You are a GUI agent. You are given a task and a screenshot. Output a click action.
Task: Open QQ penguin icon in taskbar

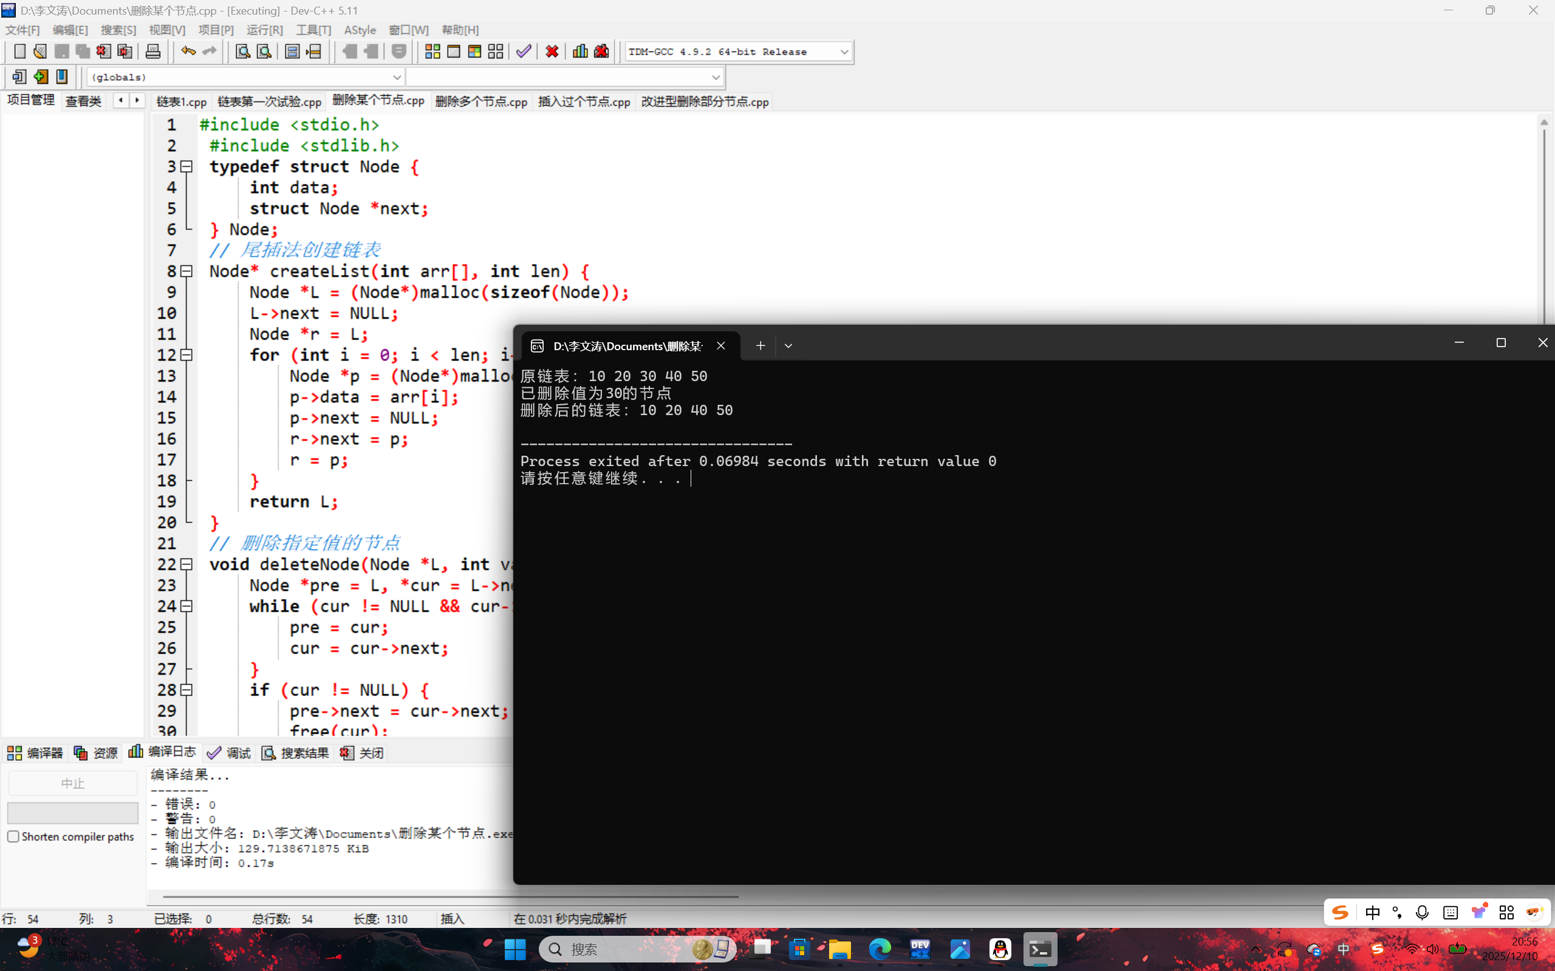pyautogui.click(x=1000, y=949)
